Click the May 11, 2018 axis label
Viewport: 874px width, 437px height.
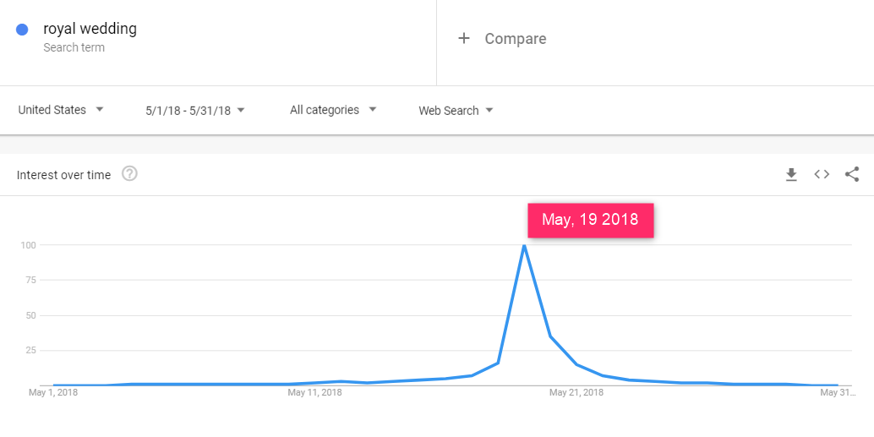tap(314, 392)
